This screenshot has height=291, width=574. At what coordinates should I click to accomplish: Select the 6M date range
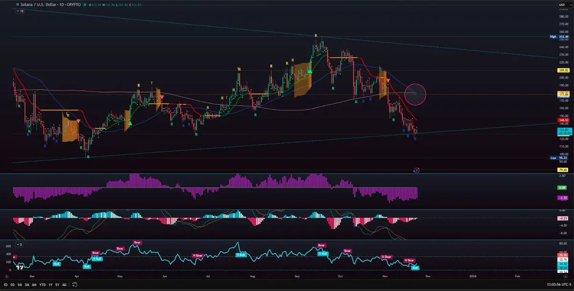pyautogui.click(x=34, y=284)
